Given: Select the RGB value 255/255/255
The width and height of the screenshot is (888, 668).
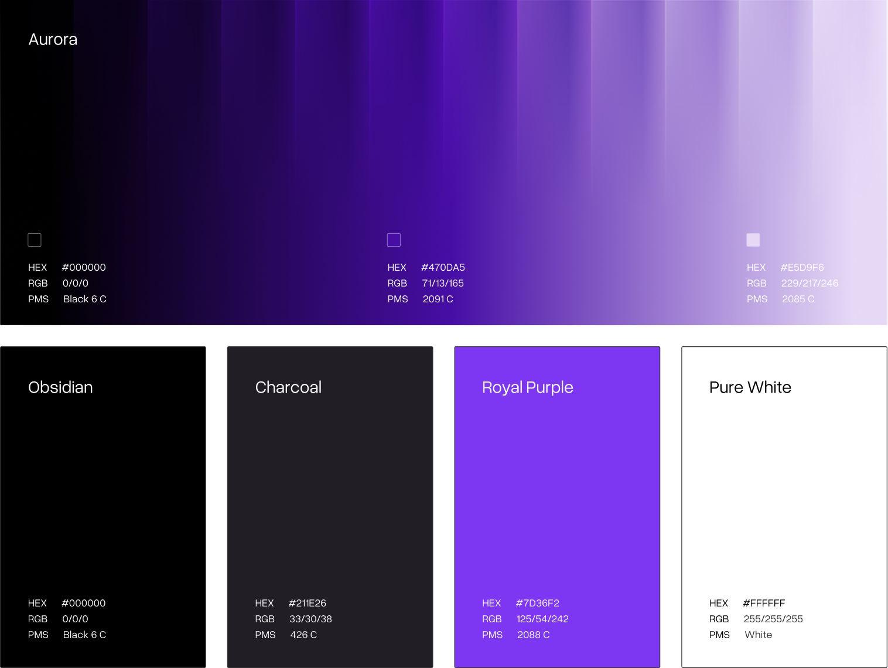Looking at the screenshot, I should pos(773,619).
